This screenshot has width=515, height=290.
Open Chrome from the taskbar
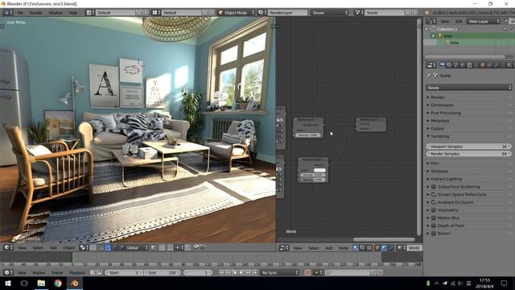click(x=58, y=283)
